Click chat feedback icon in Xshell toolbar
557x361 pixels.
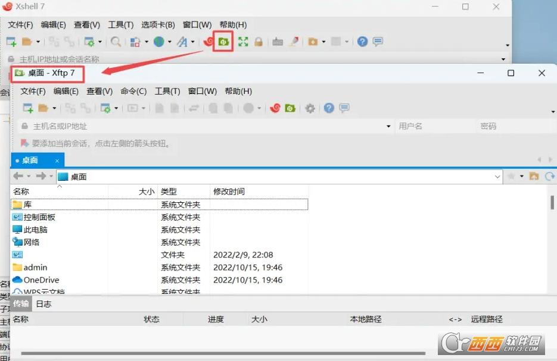tap(378, 42)
